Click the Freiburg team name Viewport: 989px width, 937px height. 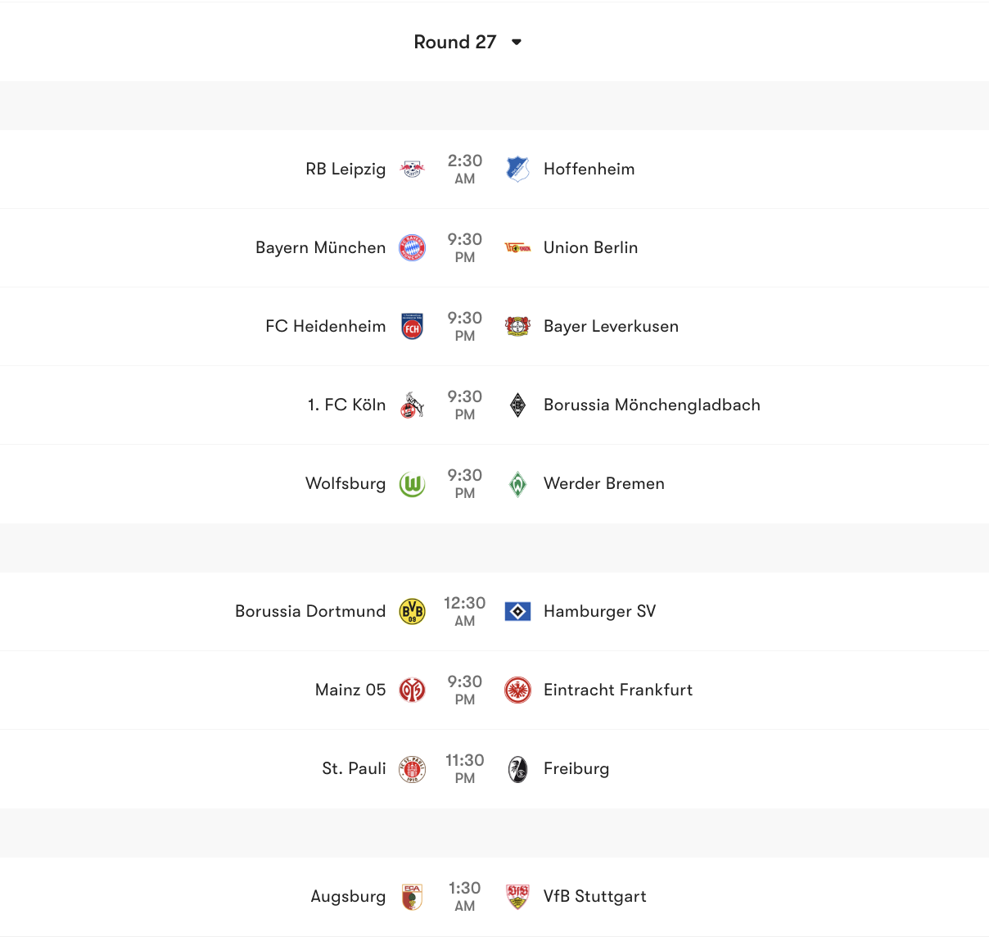(576, 768)
